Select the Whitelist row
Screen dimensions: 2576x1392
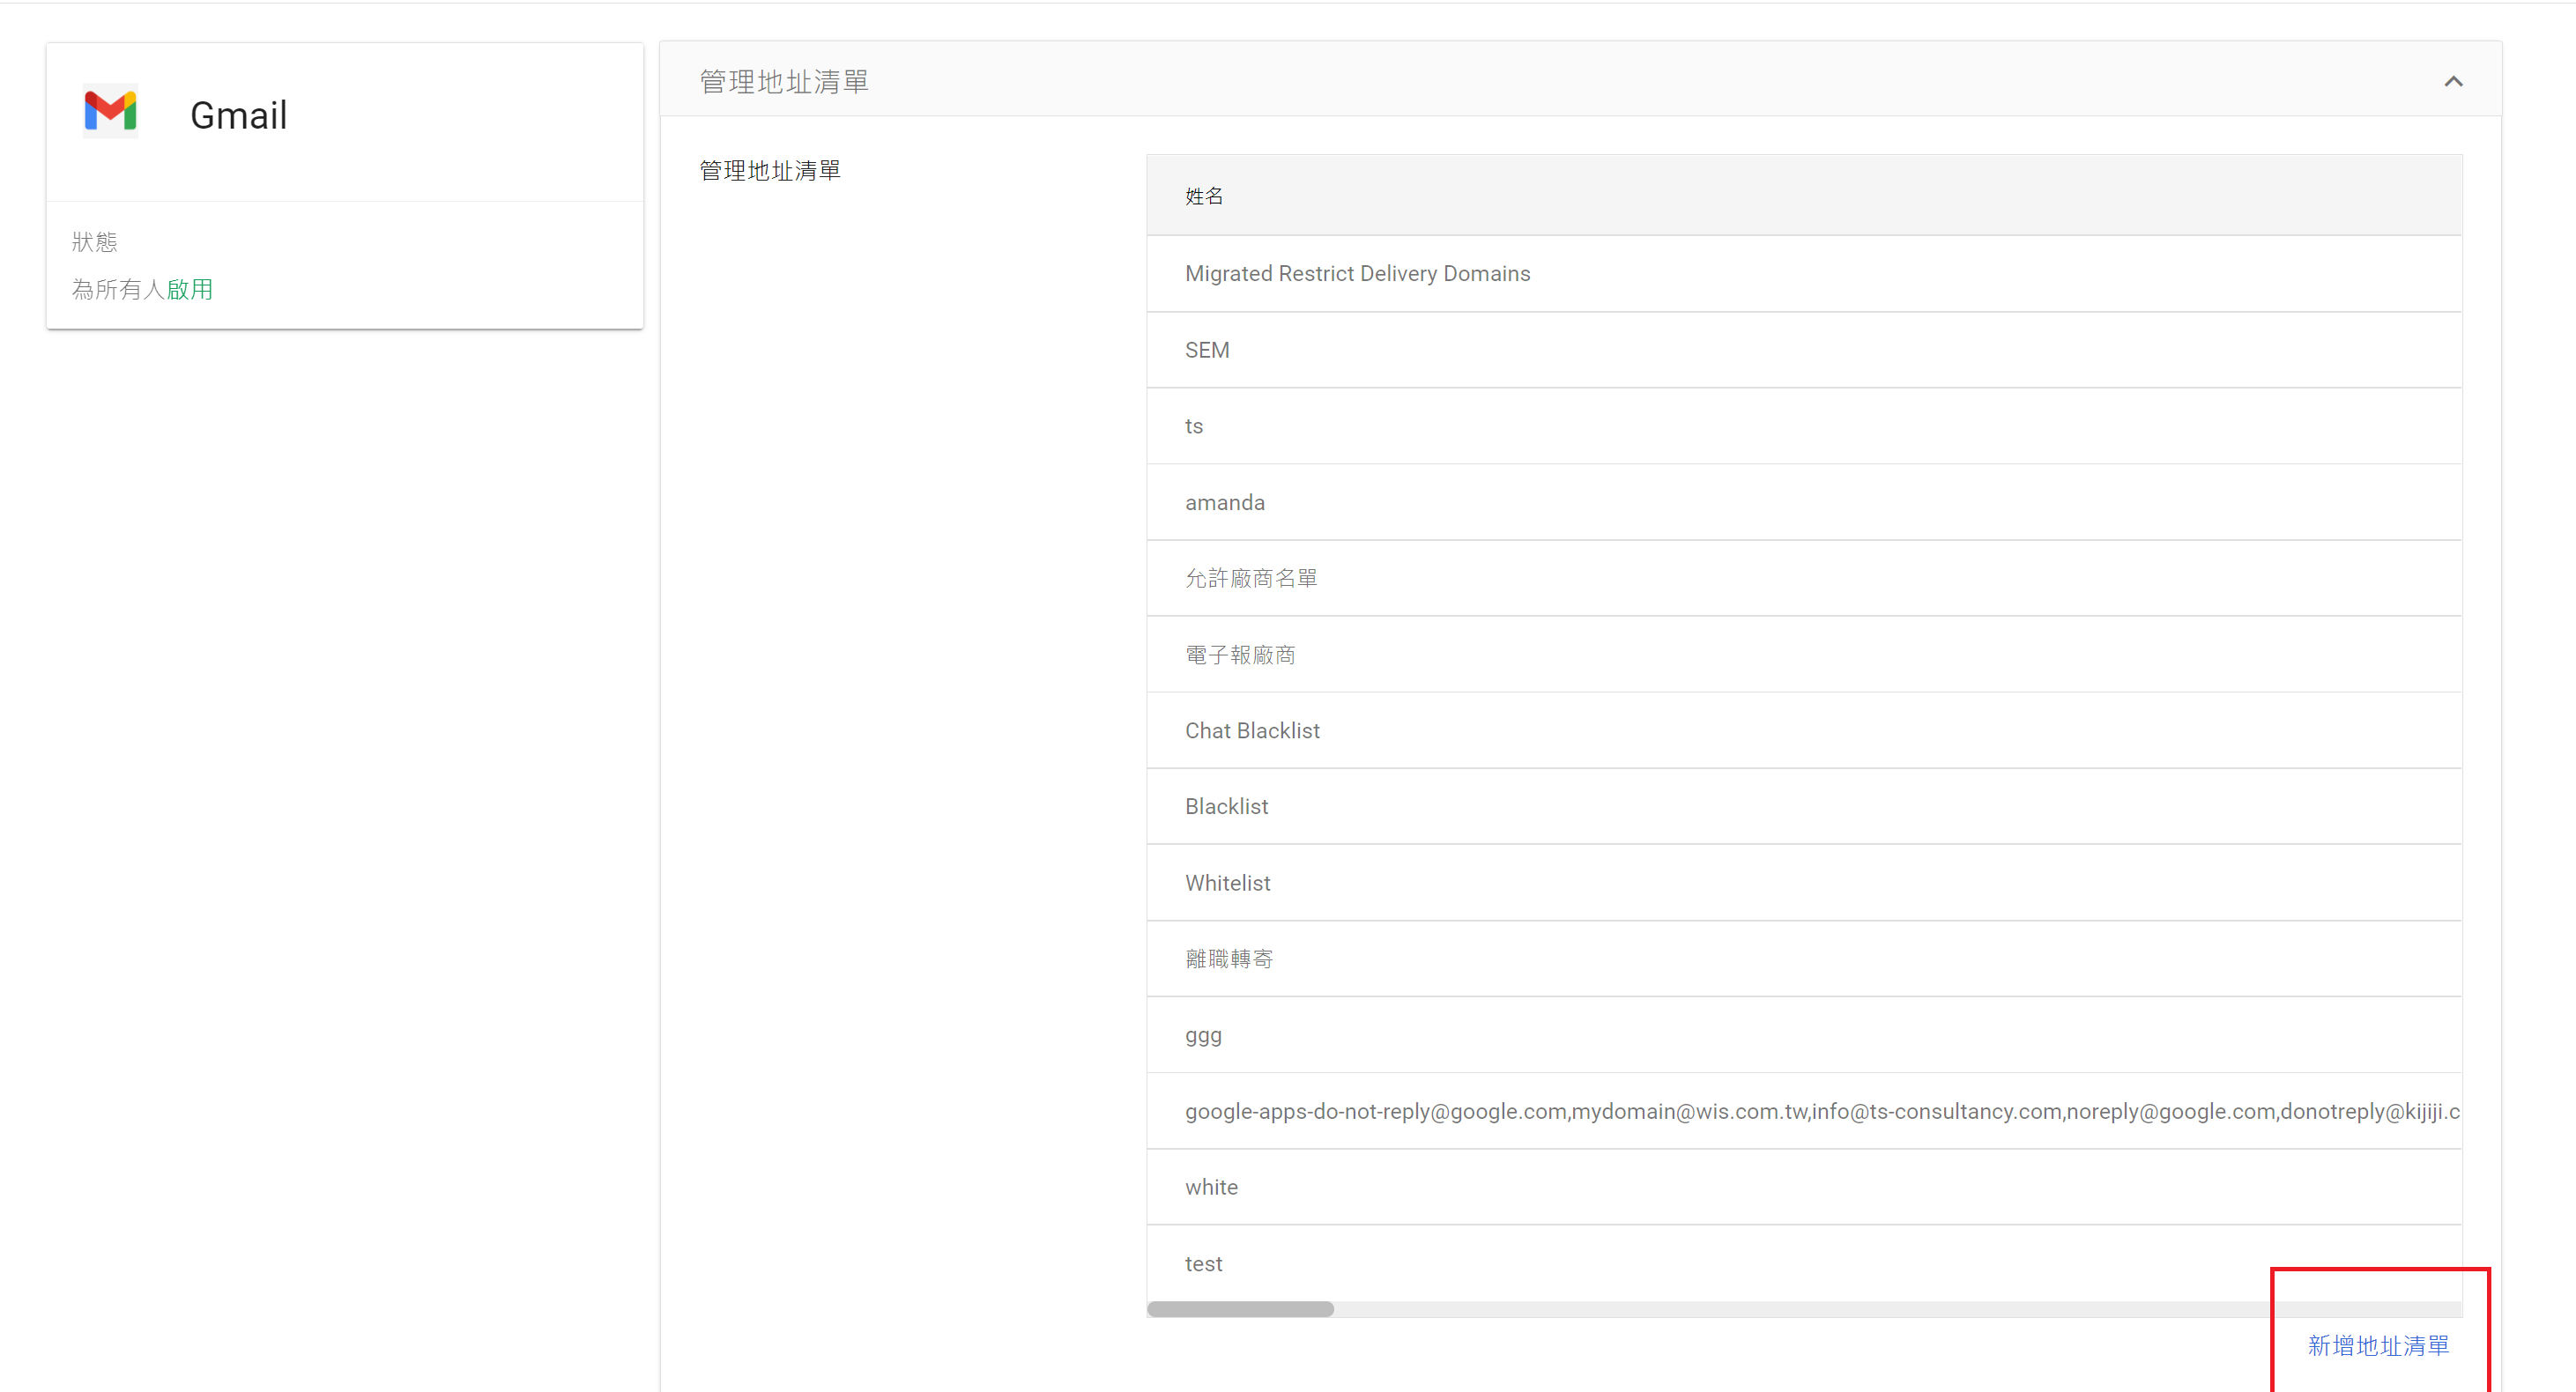[x=1804, y=883]
